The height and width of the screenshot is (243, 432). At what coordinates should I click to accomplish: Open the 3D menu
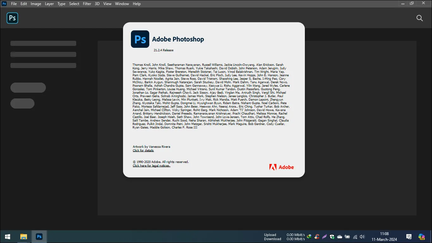tap(97, 3)
